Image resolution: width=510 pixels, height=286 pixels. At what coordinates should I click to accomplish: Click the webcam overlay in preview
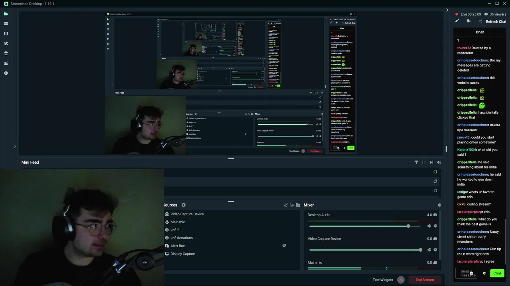click(x=145, y=125)
